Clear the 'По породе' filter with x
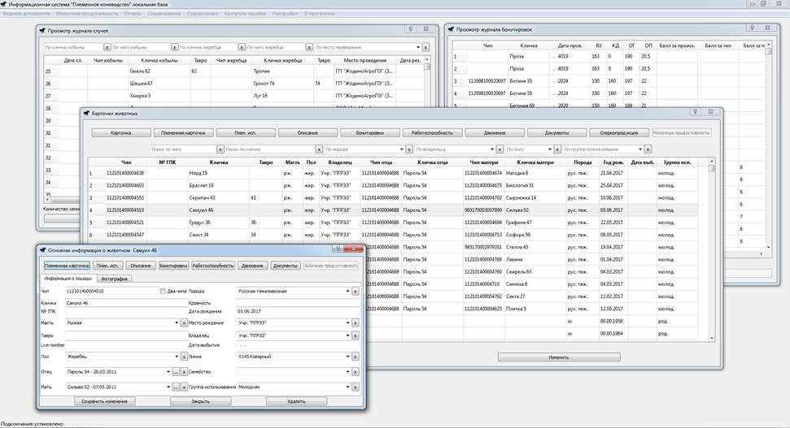The width and height of the screenshot is (790, 428). coord(408,149)
